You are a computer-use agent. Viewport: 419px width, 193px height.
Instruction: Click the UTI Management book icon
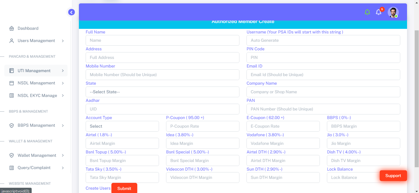tap(12, 71)
